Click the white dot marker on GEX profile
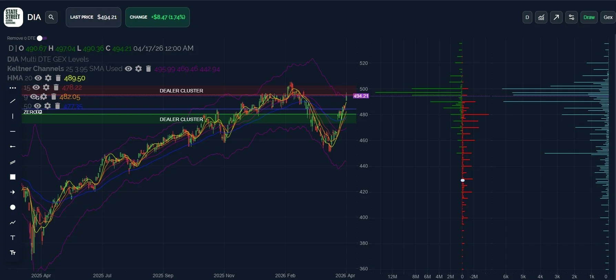 pyautogui.click(x=463, y=180)
